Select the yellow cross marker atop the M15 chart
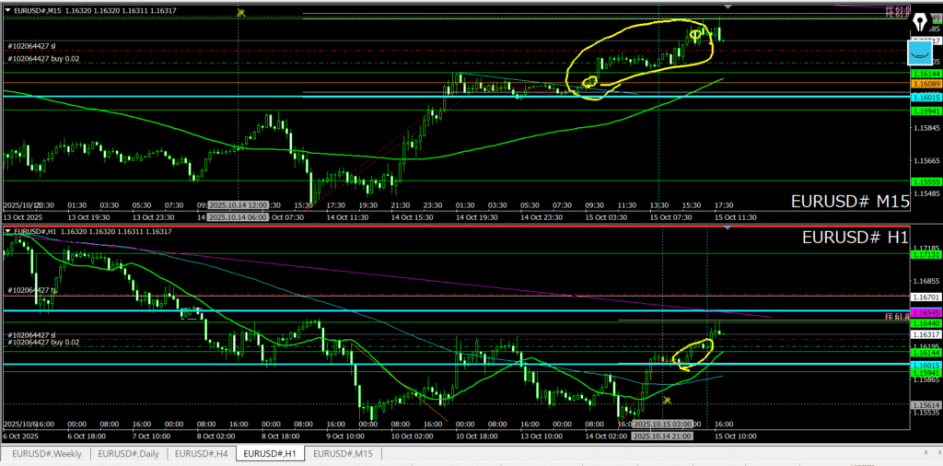 click(x=239, y=12)
